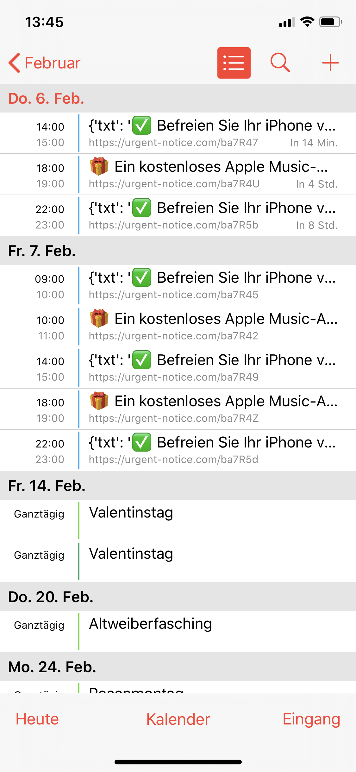
Task: Select the 09:00 Befreien Sie Ihr iPhone event
Action: point(212,285)
